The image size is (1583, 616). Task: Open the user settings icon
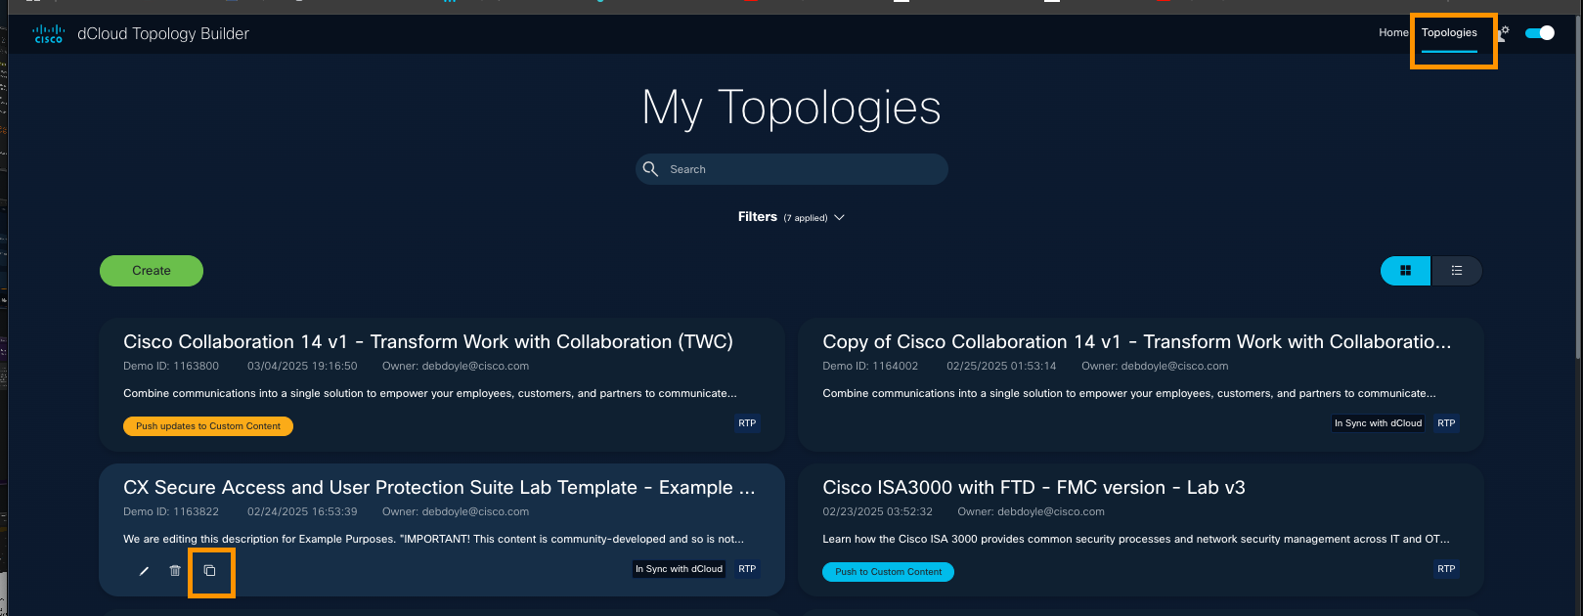click(1504, 32)
